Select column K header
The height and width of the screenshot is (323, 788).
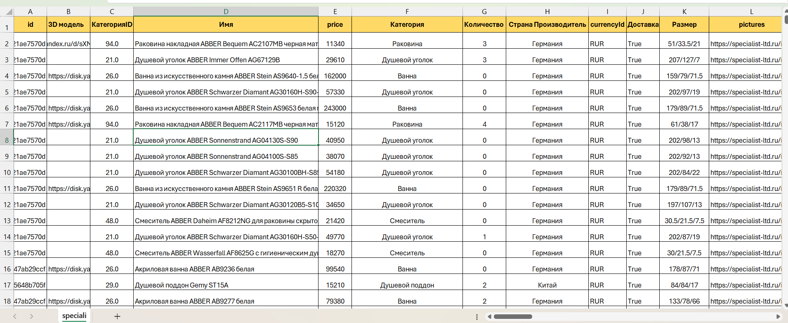click(x=684, y=12)
